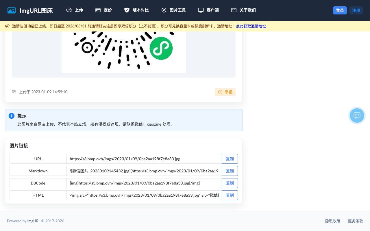The image size is (370, 231).
Task: Open the 服务条款 footer link
Action: [356, 221]
